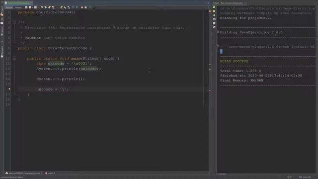Toggle Bookmark toolbar icon
This screenshot has height=179, width=318.
pyautogui.click(x=69, y=7)
